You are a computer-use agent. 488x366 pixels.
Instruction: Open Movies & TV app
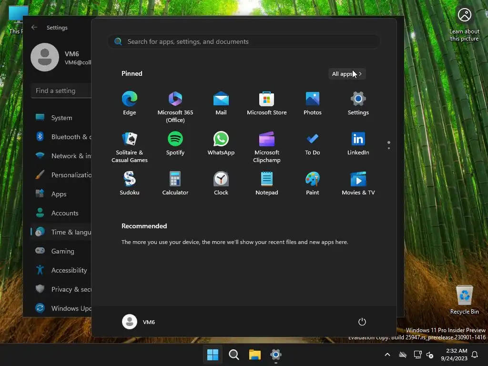coord(358,183)
